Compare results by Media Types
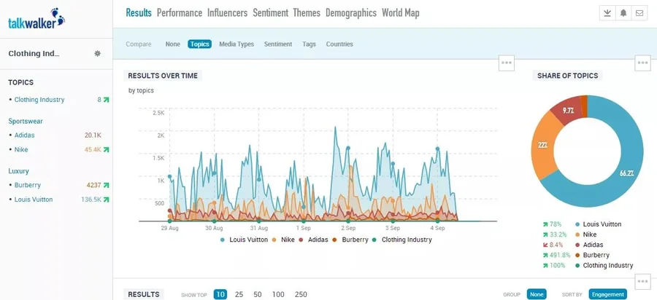The height and width of the screenshot is (300, 657). (237, 44)
